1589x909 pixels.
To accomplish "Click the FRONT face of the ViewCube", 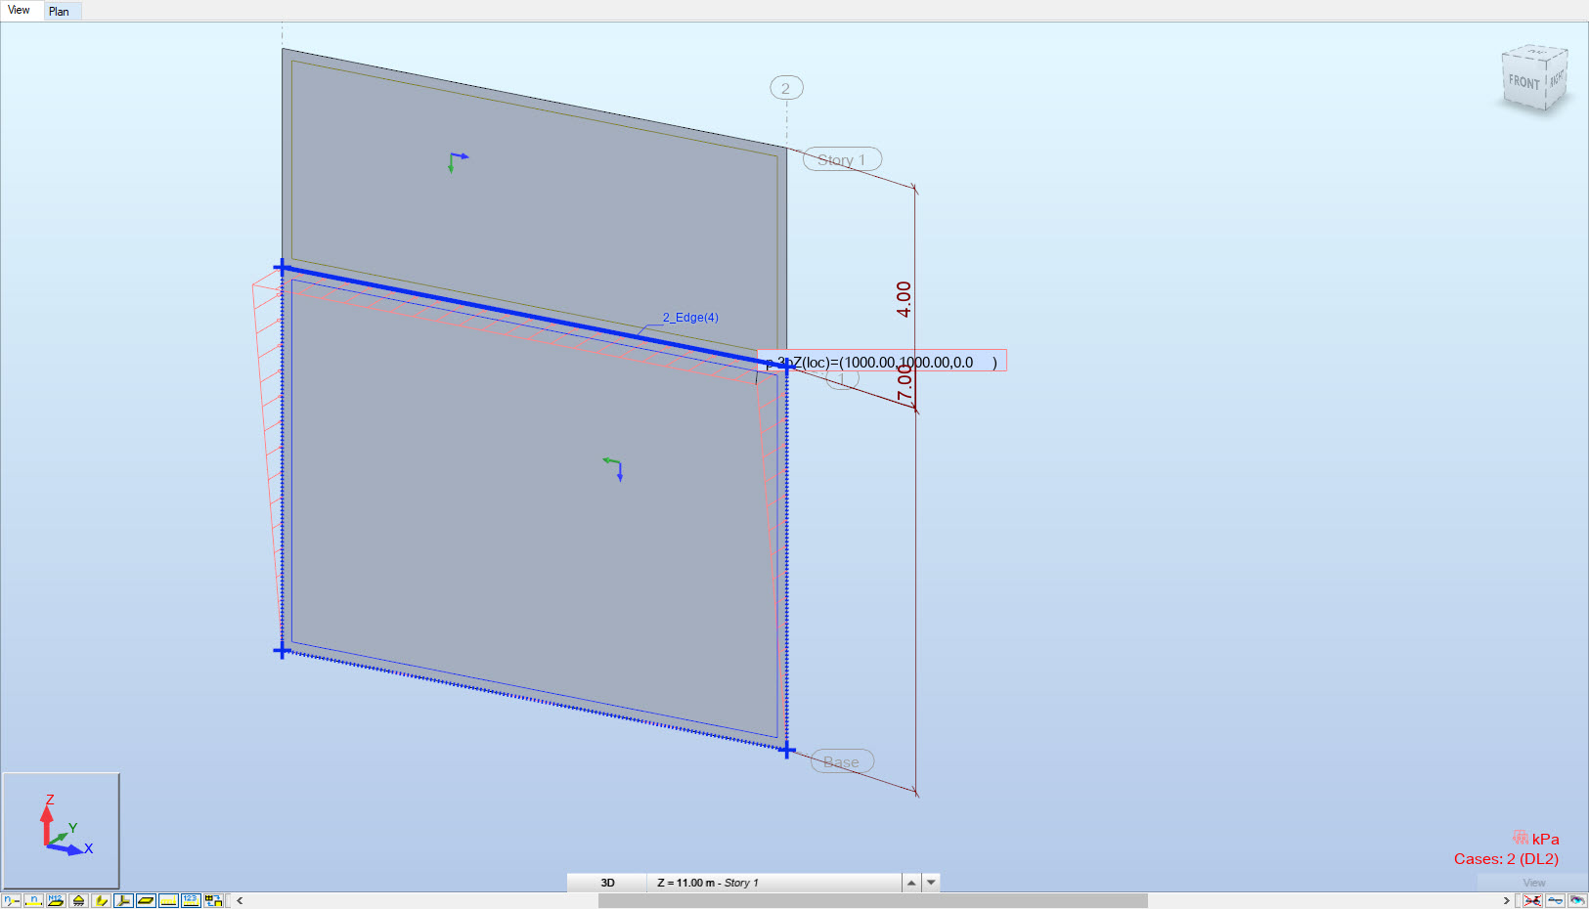I will 1523,80.
